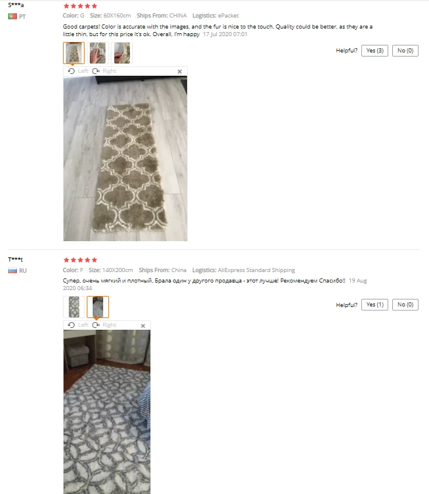Rotate T***t's rug photo right
Screen dimensions: 429x494
coord(104,325)
